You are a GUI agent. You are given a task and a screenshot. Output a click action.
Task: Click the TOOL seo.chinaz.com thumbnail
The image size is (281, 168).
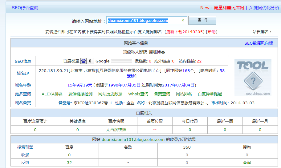pyautogui.click(x=253, y=77)
